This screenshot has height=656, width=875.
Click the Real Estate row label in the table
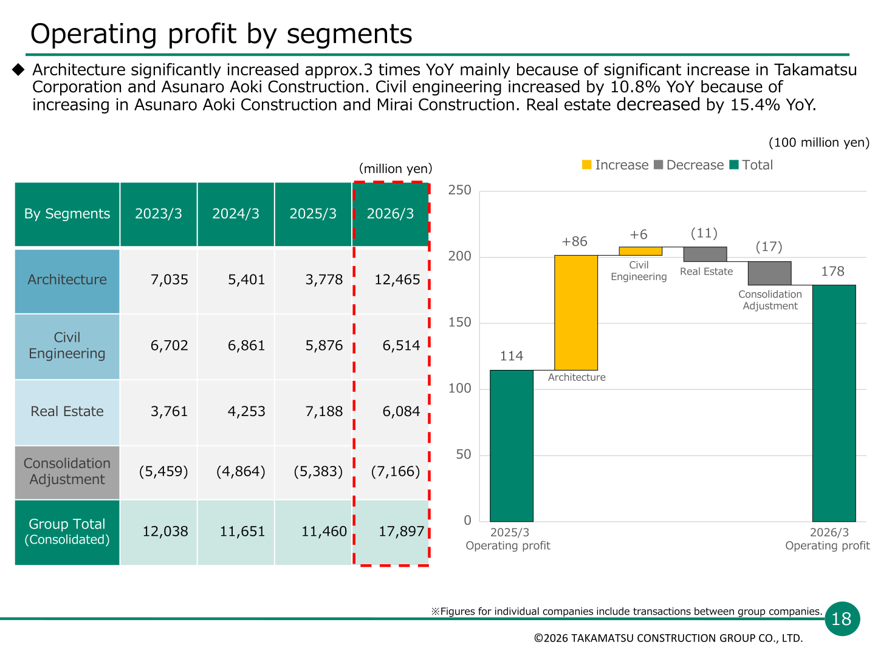[x=67, y=412]
